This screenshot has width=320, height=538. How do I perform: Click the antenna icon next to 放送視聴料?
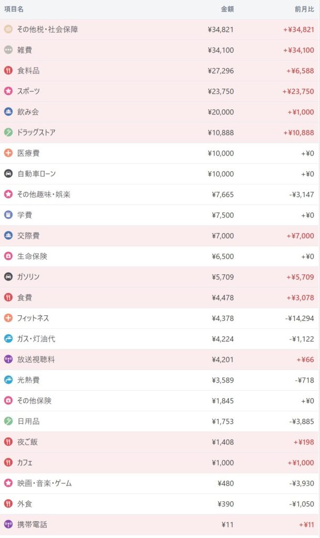(x=8, y=359)
